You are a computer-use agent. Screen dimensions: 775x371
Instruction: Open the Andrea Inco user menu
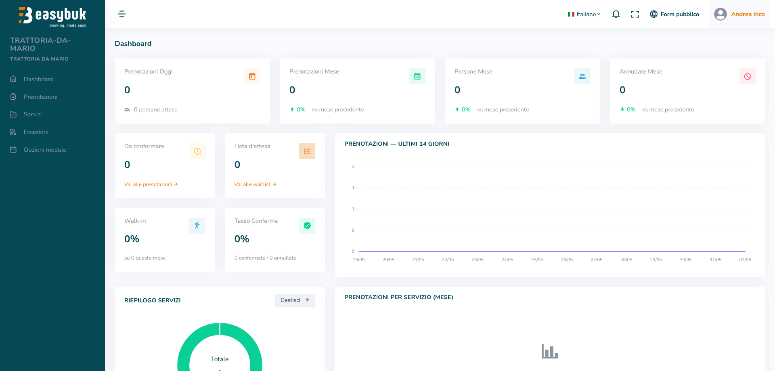(739, 14)
